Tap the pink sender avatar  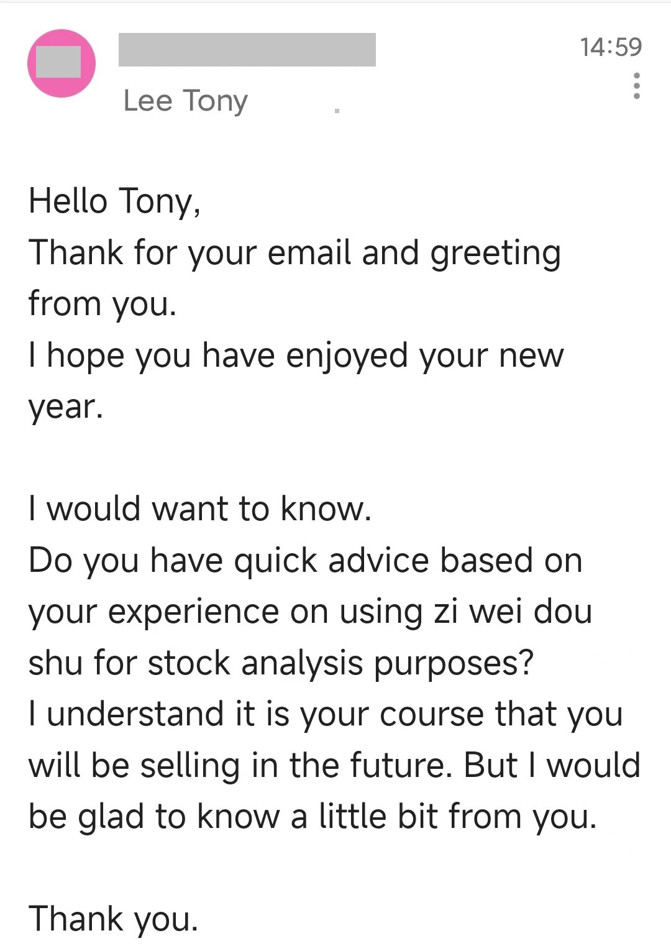coord(62,63)
